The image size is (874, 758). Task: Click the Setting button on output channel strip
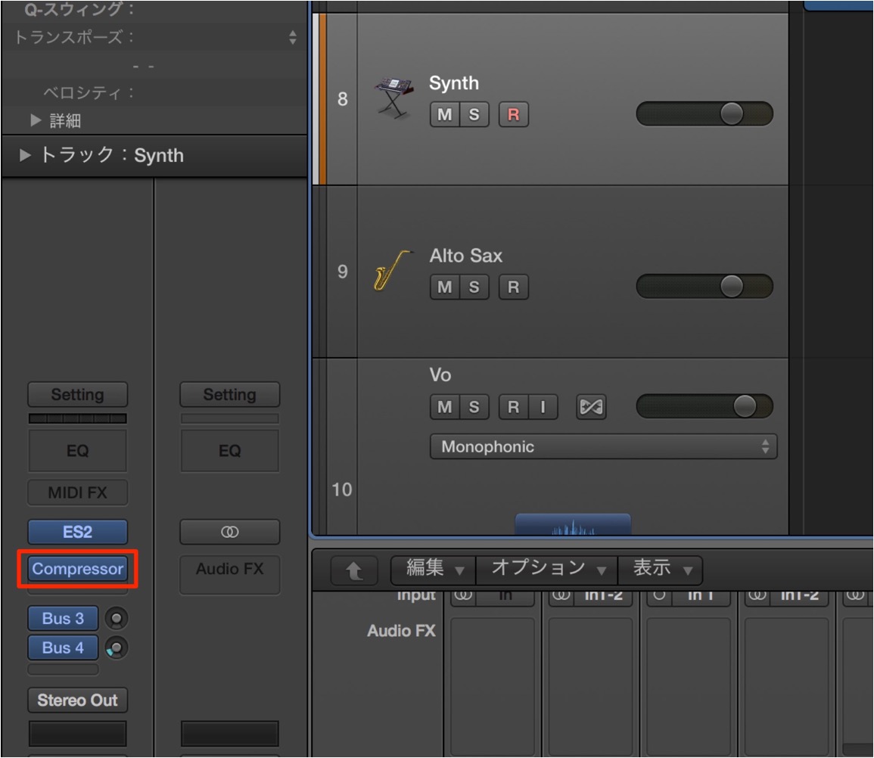tap(229, 395)
